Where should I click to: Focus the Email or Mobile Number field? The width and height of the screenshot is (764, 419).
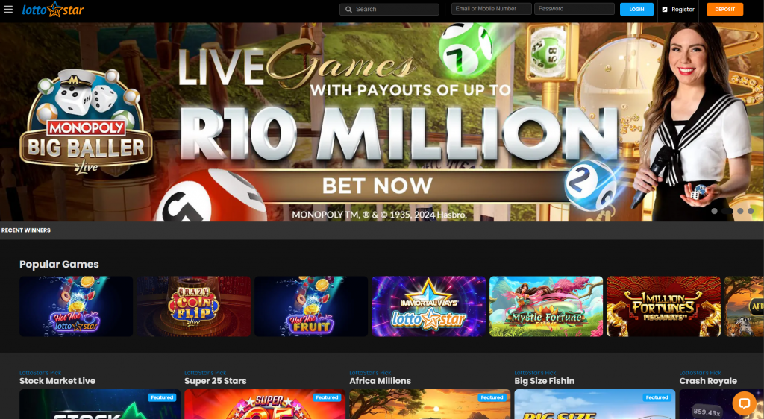click(x=491, y=9)
